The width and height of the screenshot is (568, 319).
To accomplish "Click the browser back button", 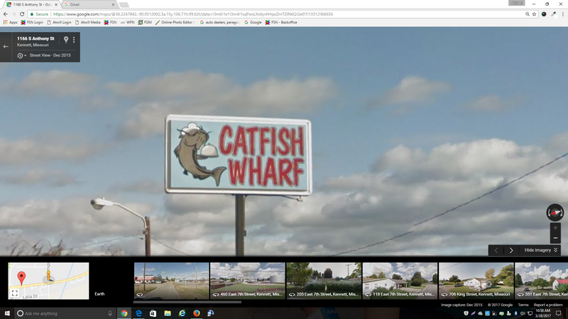I will click(6, 14).
